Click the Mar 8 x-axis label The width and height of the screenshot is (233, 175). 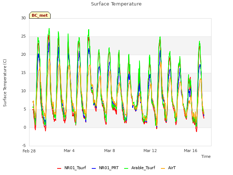110,151
